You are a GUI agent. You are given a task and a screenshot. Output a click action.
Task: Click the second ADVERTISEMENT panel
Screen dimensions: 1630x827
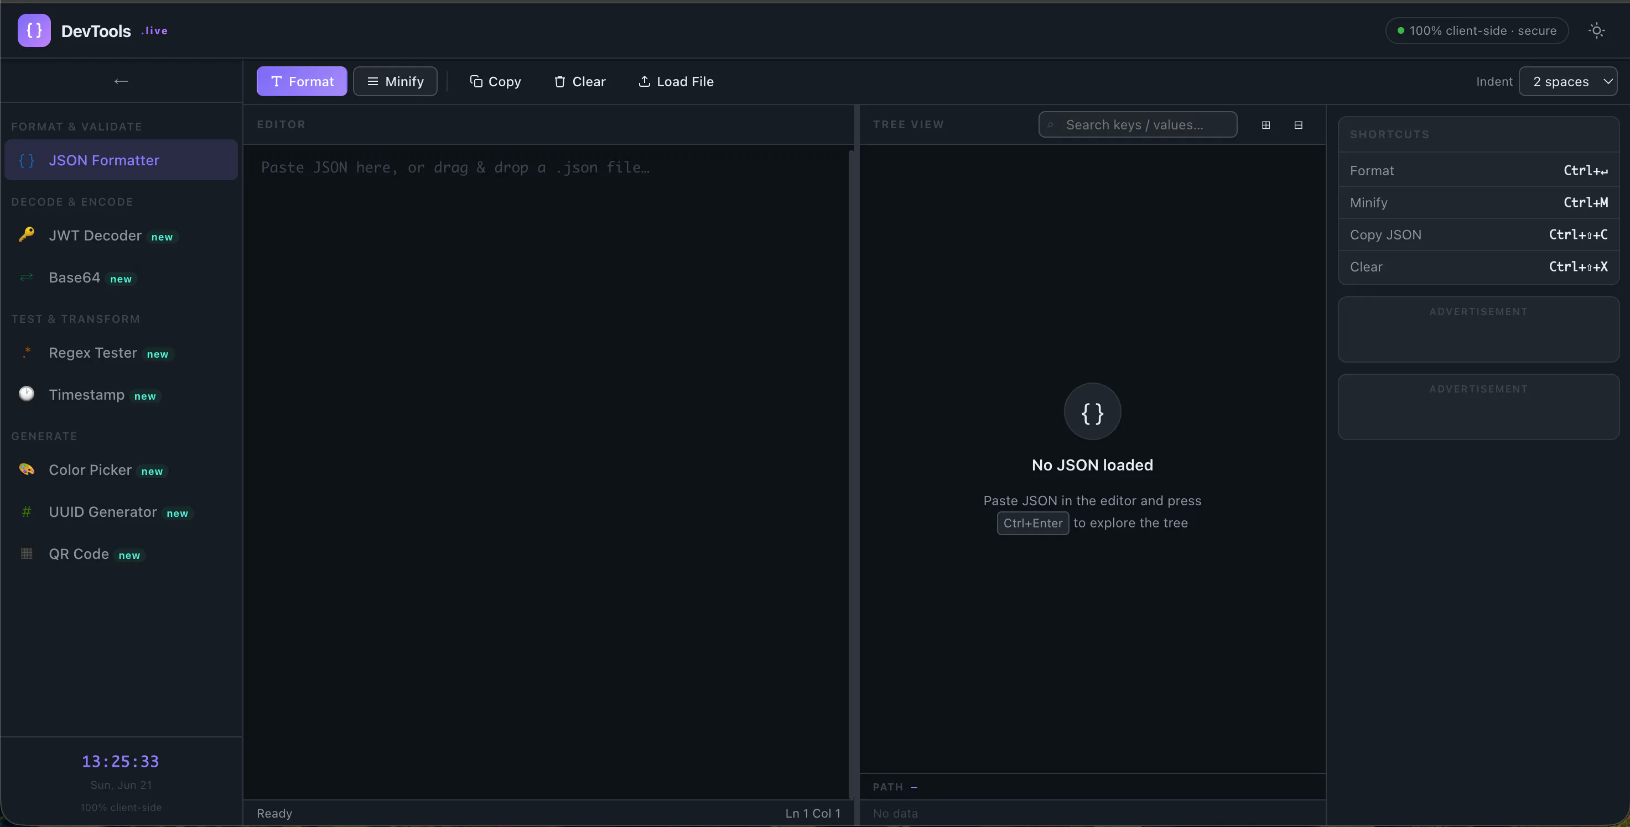[x=1479, y=406]
